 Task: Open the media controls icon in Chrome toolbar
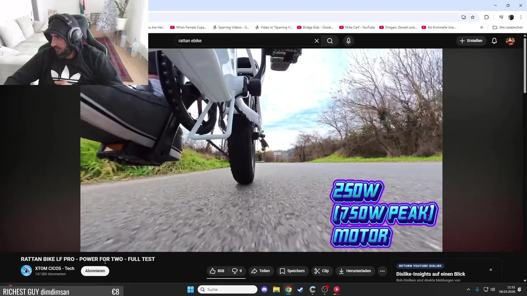coord(501,17)
